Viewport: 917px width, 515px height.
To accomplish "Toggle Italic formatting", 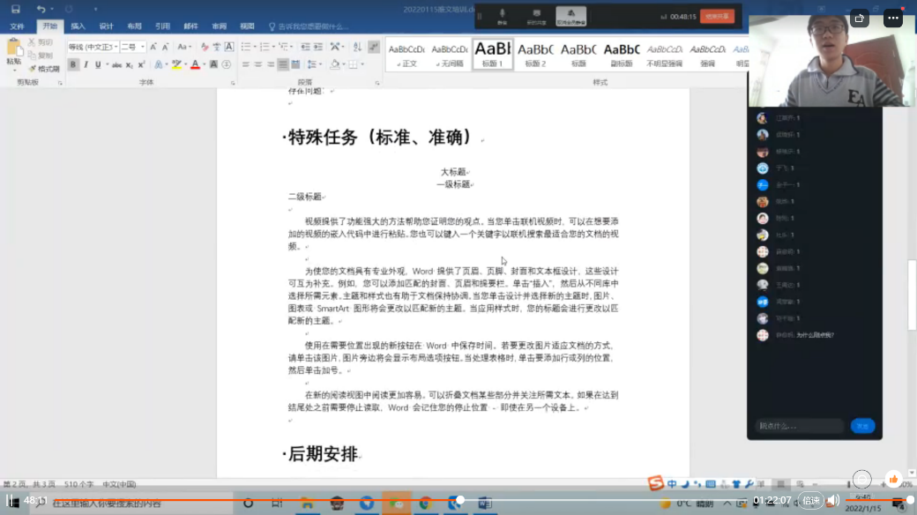I will [86, 64].
